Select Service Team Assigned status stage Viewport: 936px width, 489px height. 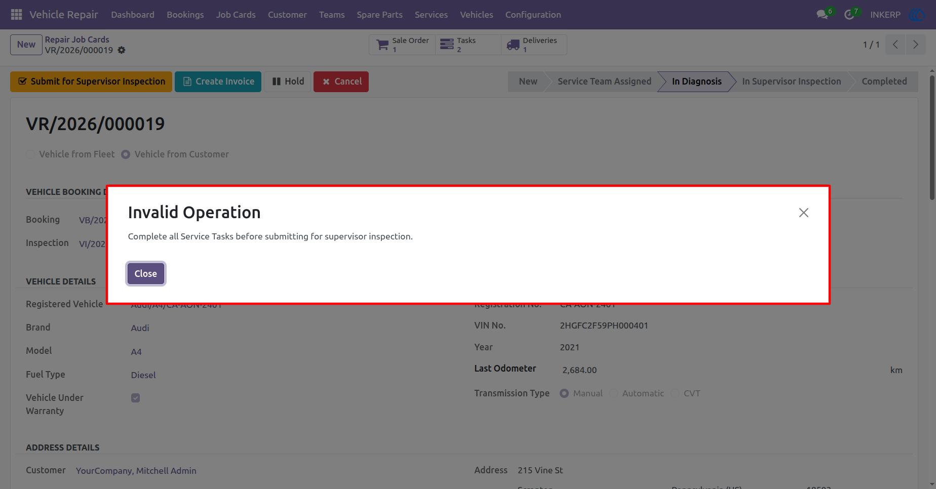pos(604,81)
